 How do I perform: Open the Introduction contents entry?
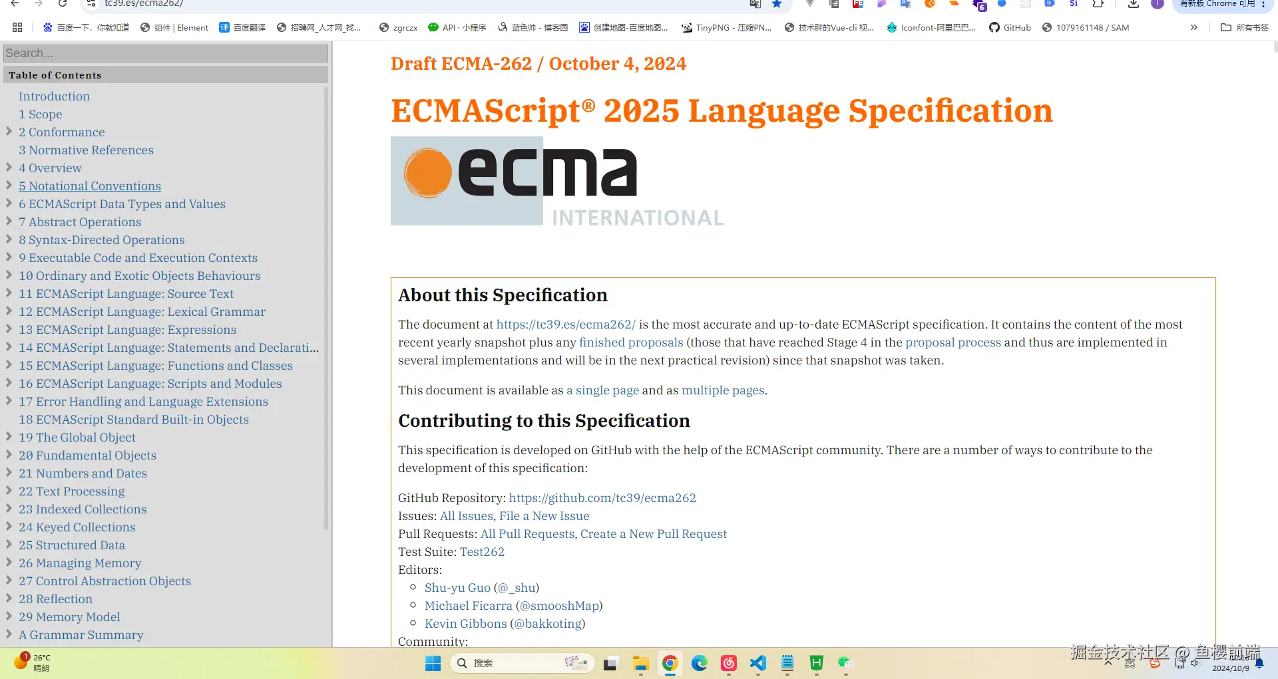[x=54, y=96]
